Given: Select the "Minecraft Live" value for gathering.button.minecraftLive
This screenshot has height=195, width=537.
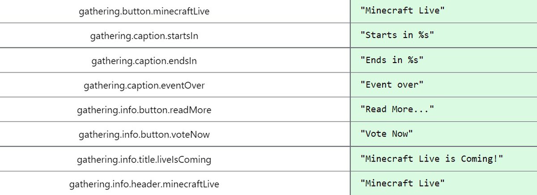Looking at the screenshot, I should pos(403,11).
